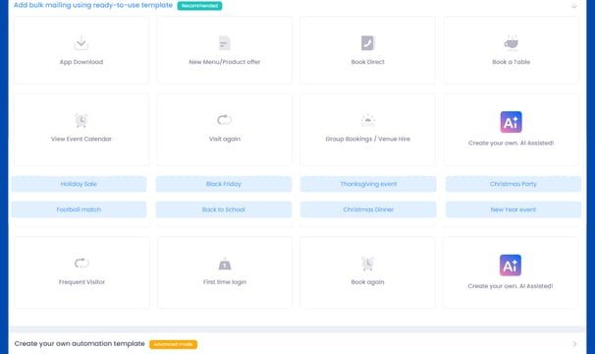This screenshot has width=595, height=354.
Task: Pick the Football match button
Action: [79, 209]
